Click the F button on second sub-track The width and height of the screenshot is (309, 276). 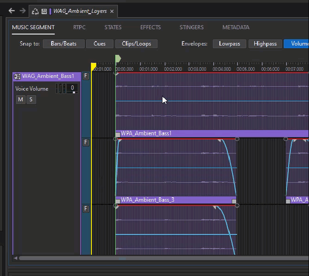(86, 142)
